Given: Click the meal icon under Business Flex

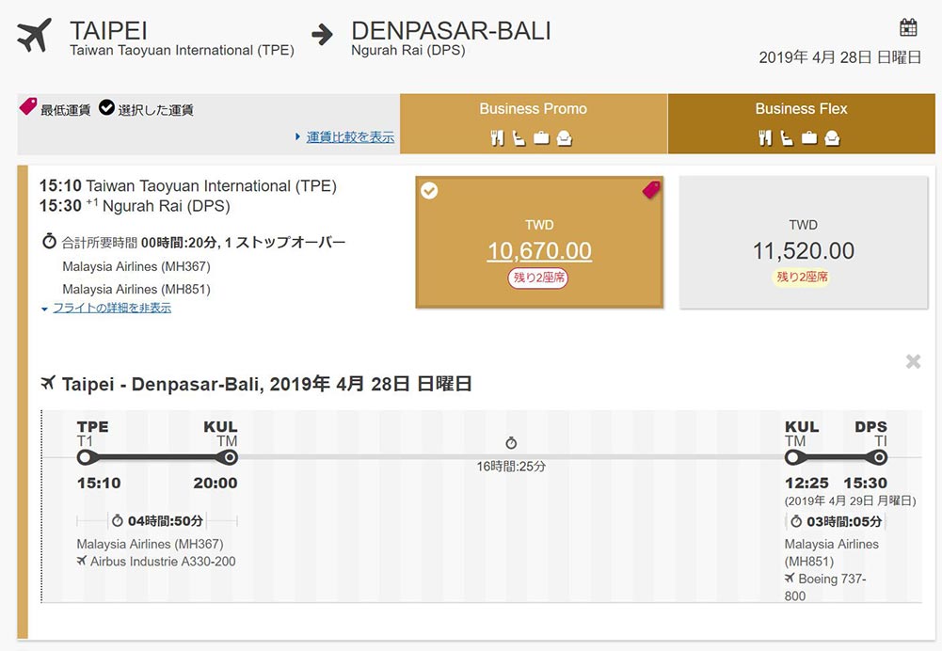Looking at the screenshot, I should pos(765,138).
